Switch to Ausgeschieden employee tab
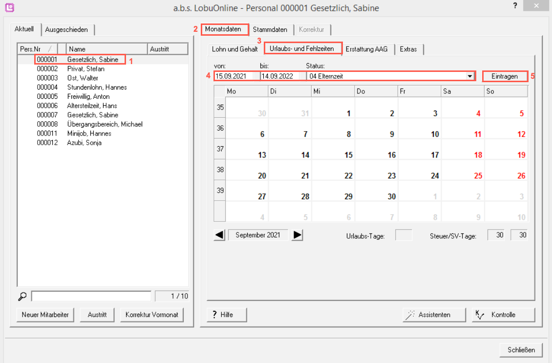This screenshot has height=363, width=552. point(67,30)
